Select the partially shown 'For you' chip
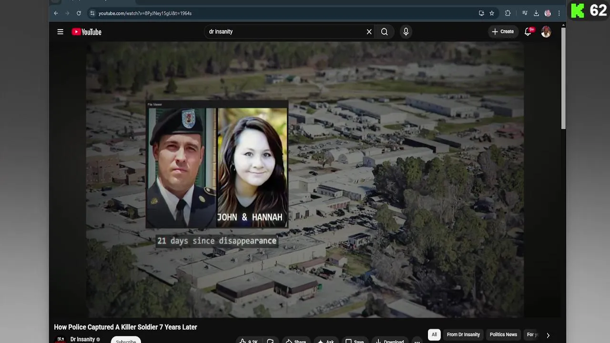This screenshot has height=343, width=610. coord(532,334)
